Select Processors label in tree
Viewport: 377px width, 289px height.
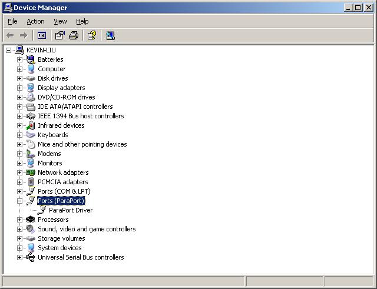[x=53, y=220]
